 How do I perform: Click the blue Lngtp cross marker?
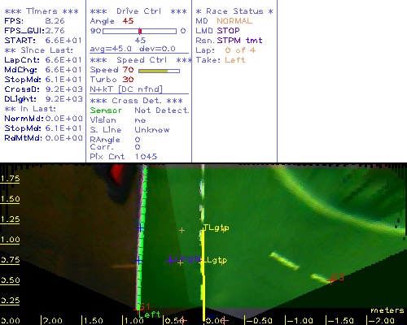point(170,260)
